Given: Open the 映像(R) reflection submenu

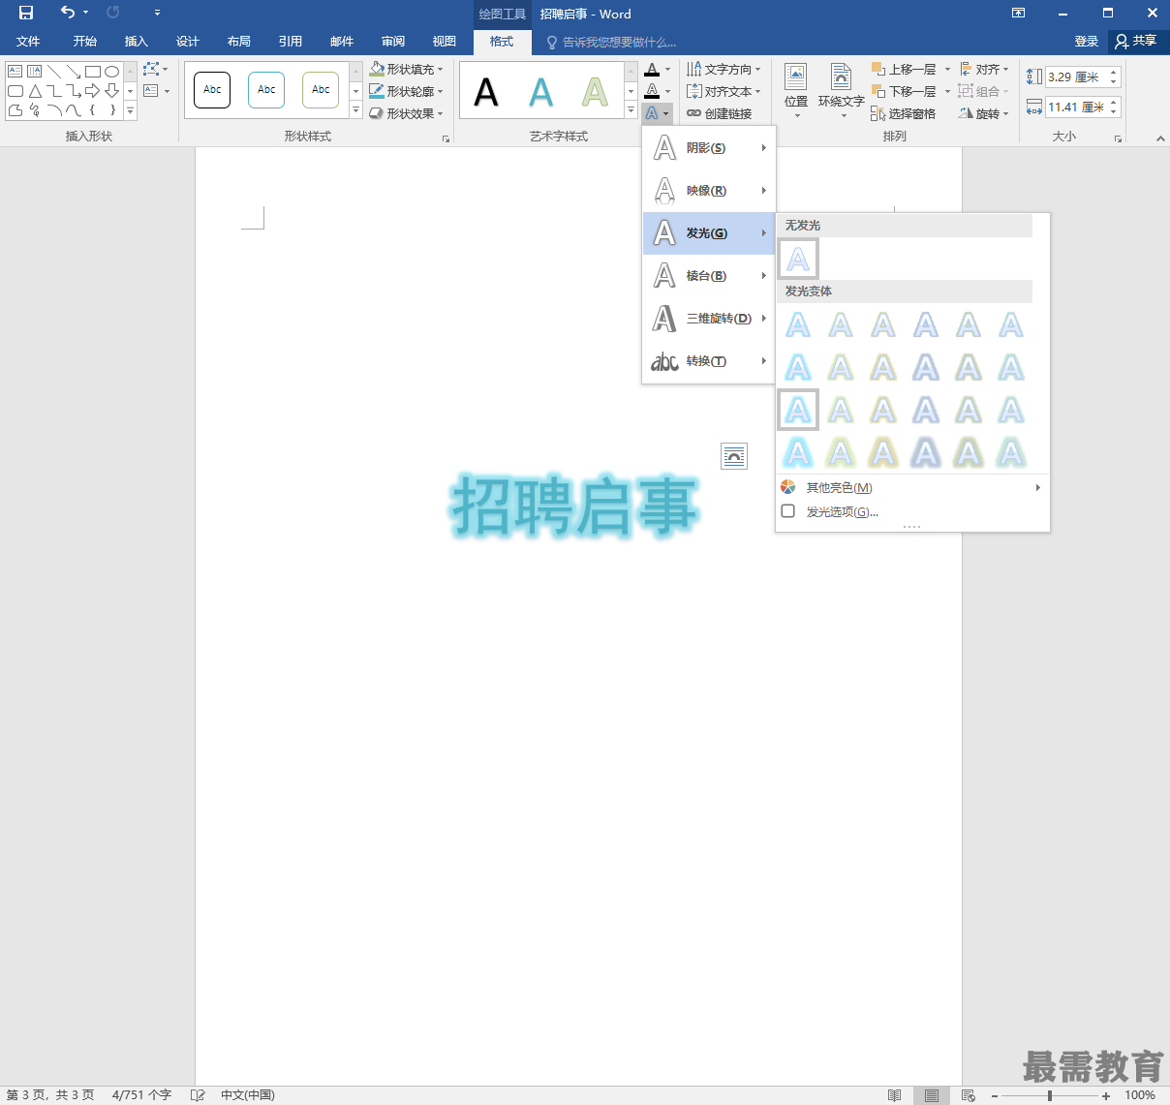Looking at the screenshot, I should coord(709,191).
